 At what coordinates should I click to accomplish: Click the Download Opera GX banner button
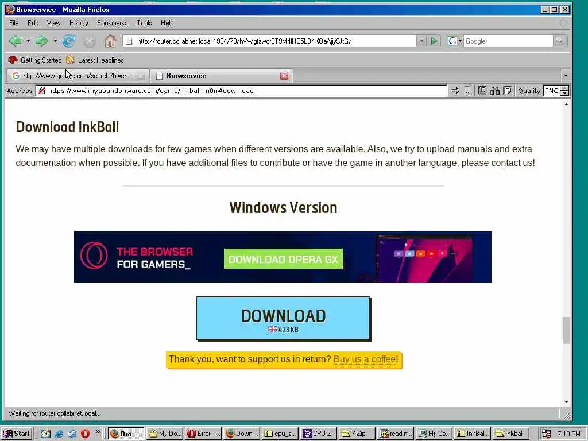pyautogui.click(x=283, y=259)
